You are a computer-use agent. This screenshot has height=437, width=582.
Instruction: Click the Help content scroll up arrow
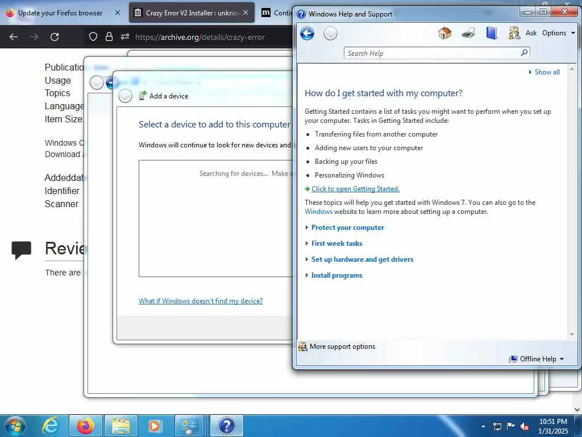[x=572, y=69]
